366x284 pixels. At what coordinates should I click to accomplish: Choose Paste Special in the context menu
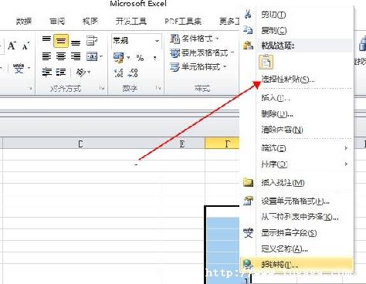[288, 79]
